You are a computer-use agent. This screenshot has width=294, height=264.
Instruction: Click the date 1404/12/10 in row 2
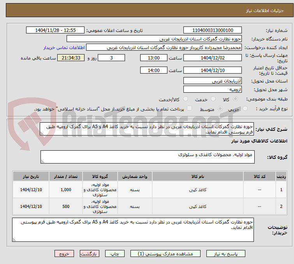(31, 206)
